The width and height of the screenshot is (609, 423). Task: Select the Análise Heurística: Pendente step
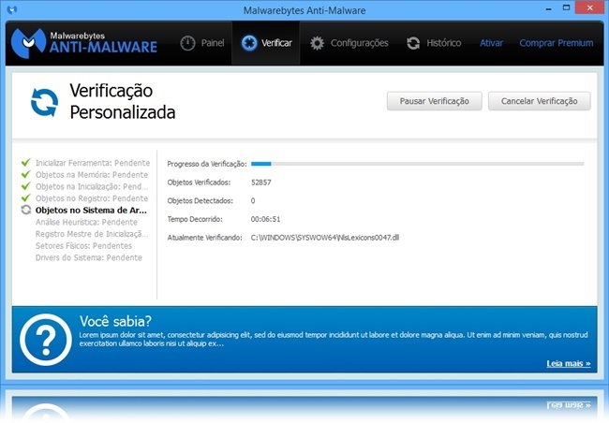point(86,223)
